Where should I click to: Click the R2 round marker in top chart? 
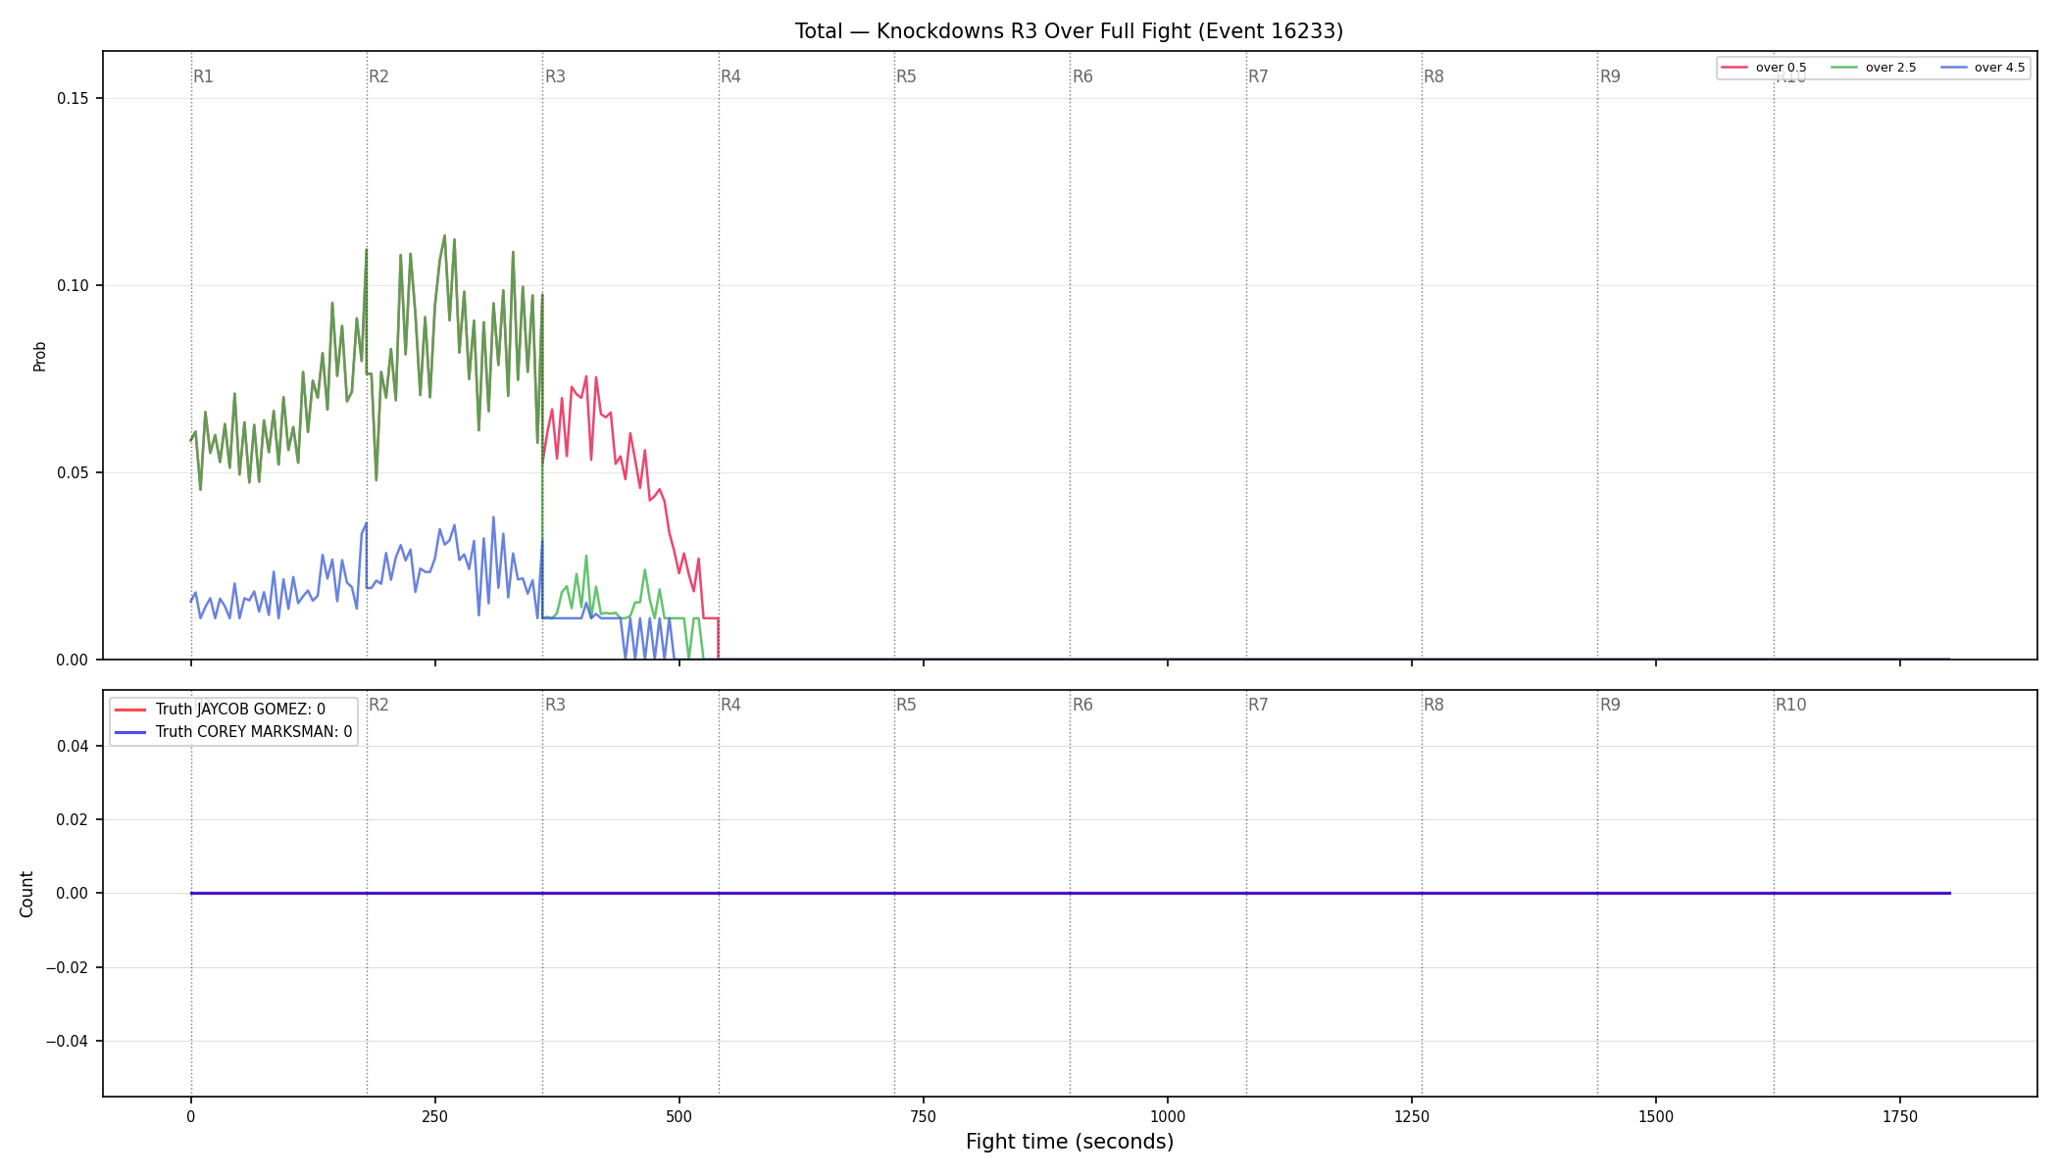(x=378, y=76)
